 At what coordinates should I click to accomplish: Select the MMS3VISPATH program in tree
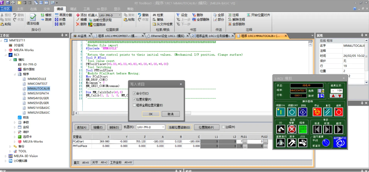(38, 94)
